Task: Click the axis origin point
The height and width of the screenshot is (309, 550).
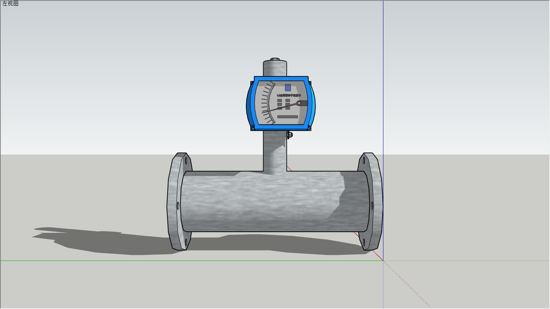Action: pos(383,261)
